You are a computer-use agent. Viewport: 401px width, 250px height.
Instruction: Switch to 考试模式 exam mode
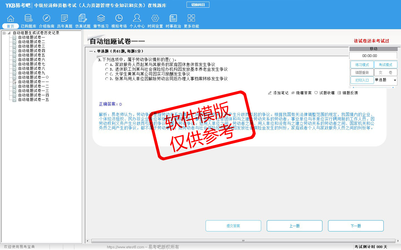pos(385,65)
